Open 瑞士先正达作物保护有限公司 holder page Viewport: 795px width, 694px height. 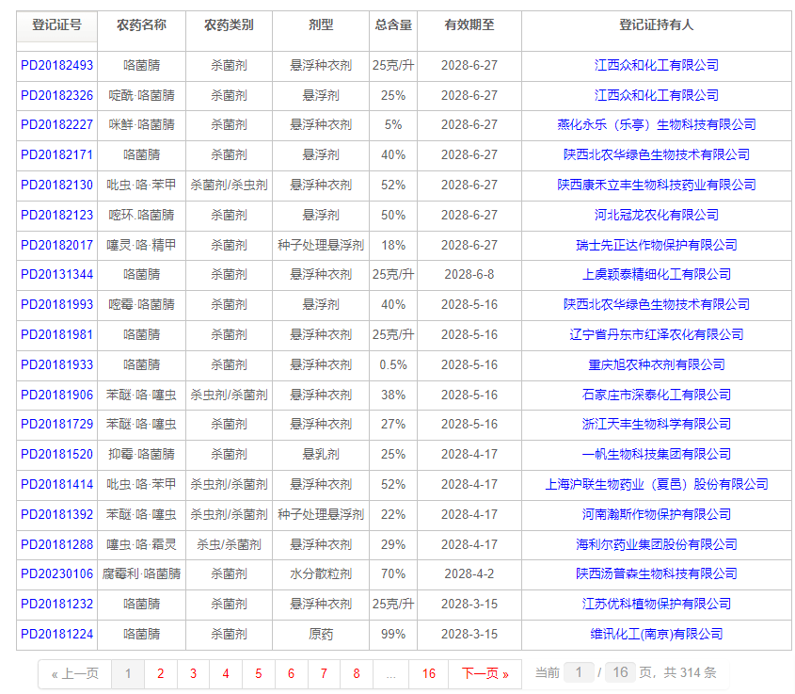tap(657, 246)
